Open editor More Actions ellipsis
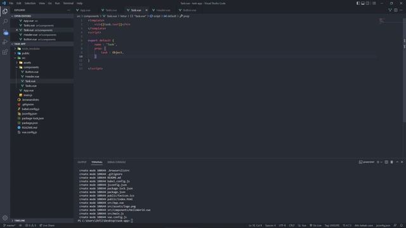406x228 pixels. [401, 10]
